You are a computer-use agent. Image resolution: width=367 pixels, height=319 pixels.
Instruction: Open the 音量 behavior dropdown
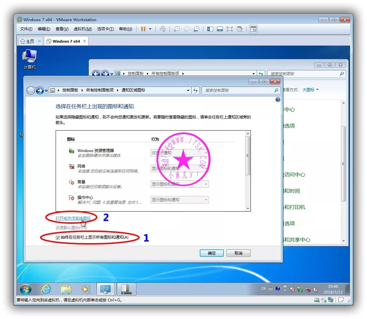click(x=180, y=184)
